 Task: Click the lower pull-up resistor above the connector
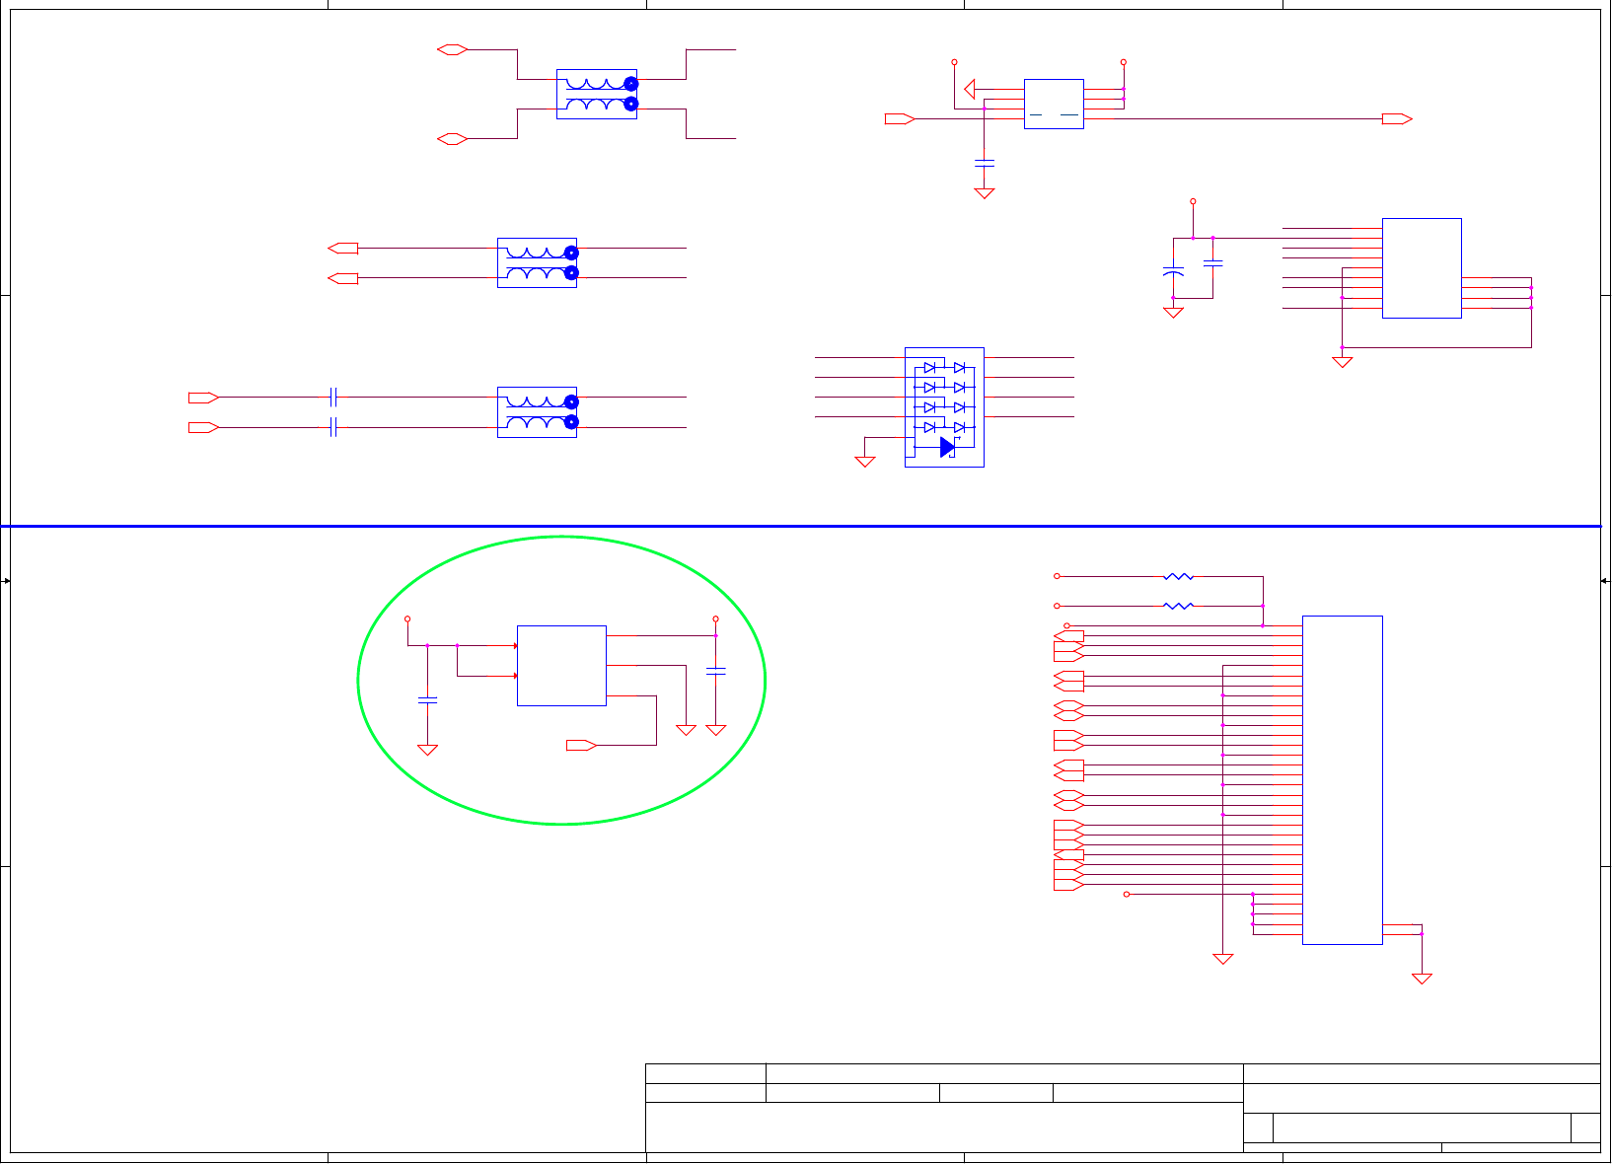click(x=1179, y=606)
